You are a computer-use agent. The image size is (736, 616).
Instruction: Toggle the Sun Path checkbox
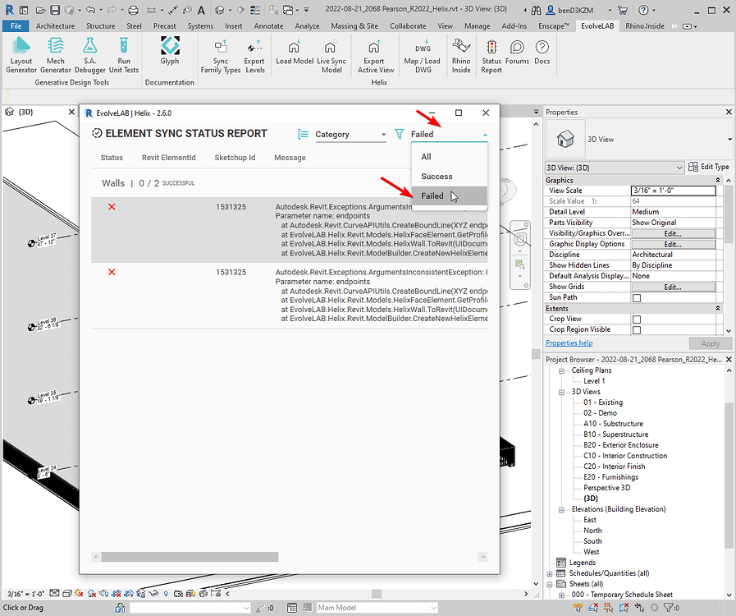pos(637,298)
